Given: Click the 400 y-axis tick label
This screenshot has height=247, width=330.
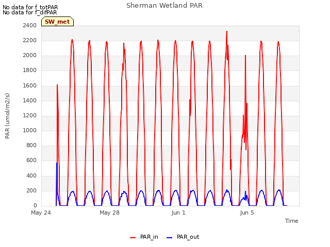Looking at the screenshot, I should click(x=31, y=175).
